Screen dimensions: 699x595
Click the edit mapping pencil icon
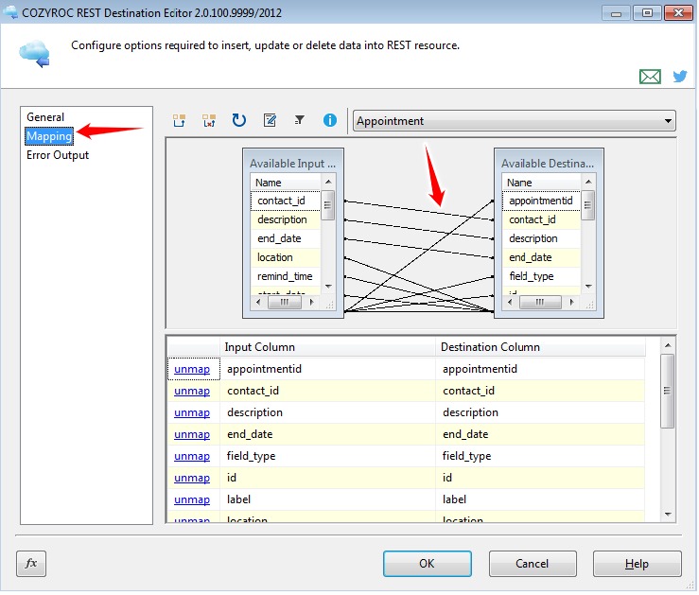coord(270,120)
